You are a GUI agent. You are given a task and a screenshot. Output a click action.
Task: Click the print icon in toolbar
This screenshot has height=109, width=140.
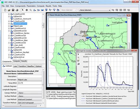point(17,10)
